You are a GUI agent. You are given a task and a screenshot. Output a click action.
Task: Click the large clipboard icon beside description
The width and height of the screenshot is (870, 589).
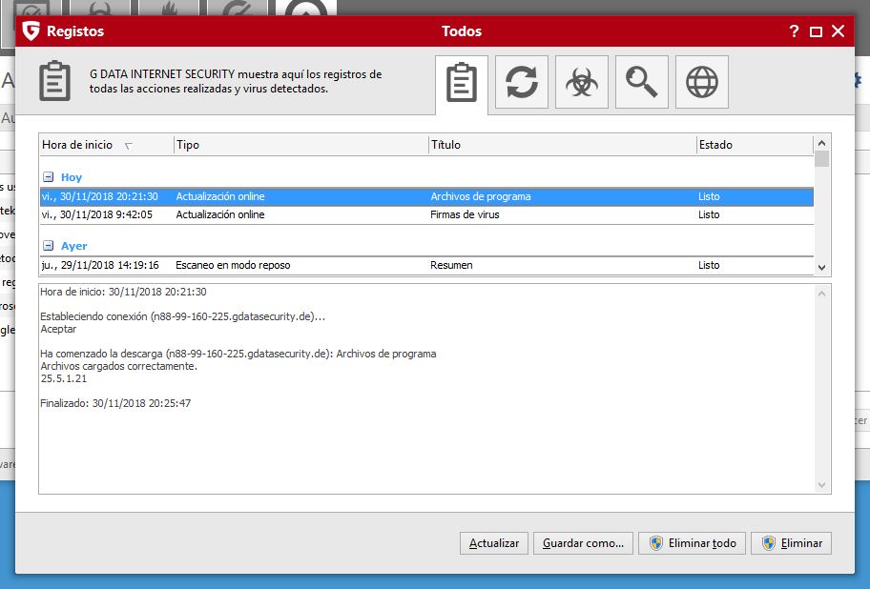tap(55, 81)
